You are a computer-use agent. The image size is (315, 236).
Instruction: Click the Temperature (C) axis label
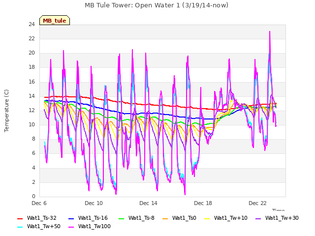(x=6, y=111)
